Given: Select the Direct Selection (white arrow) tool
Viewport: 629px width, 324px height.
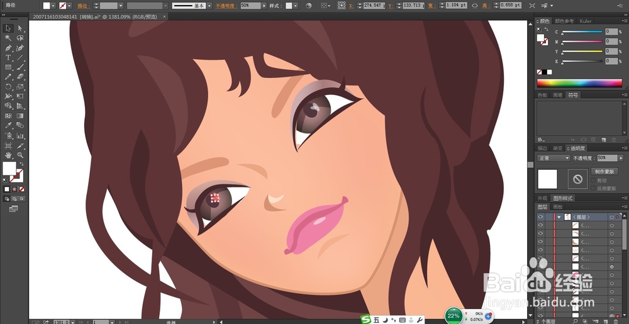Looking at the screenshot, I should point(20,28).
